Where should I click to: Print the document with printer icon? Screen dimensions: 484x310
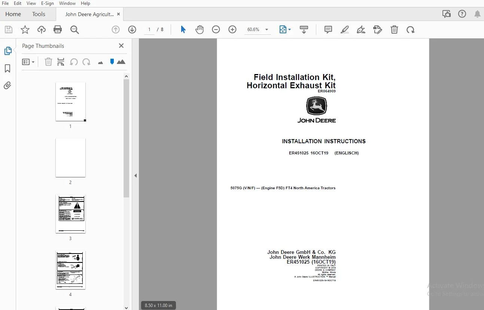tap(58, 30)
